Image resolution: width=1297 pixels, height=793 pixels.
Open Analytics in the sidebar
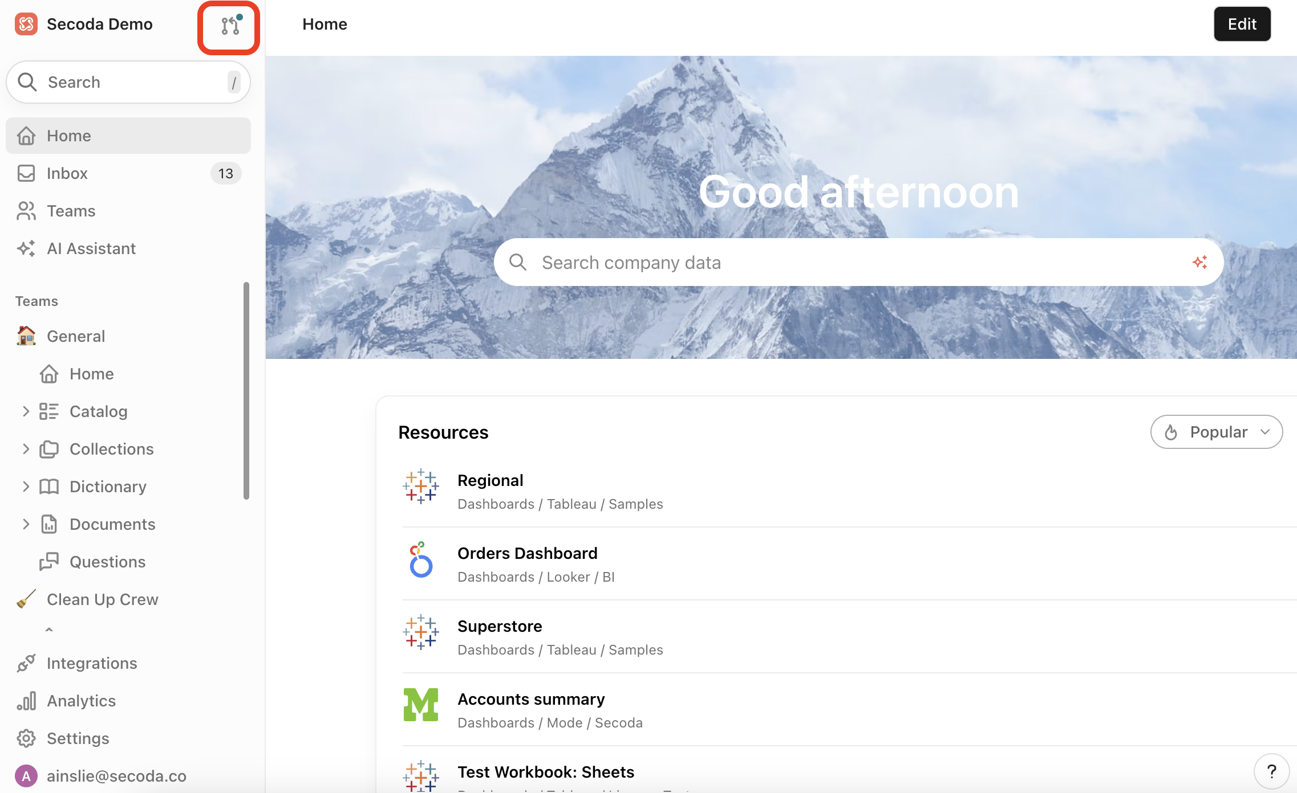(x=81, y=701)
